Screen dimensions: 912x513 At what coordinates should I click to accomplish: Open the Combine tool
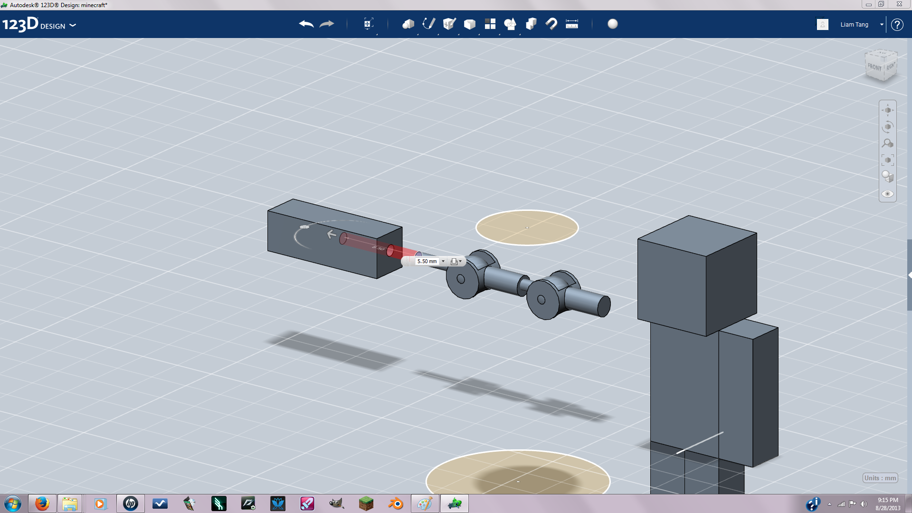pos(531,24)
